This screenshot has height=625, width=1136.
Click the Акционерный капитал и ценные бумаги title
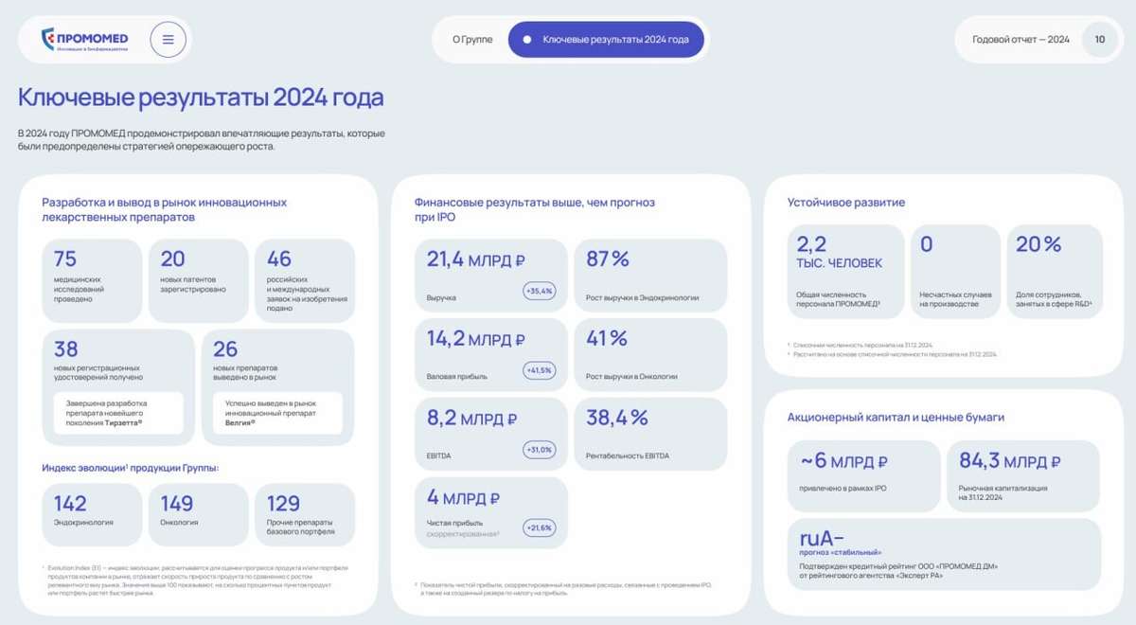pyautogui.click(x=896, y=418)
